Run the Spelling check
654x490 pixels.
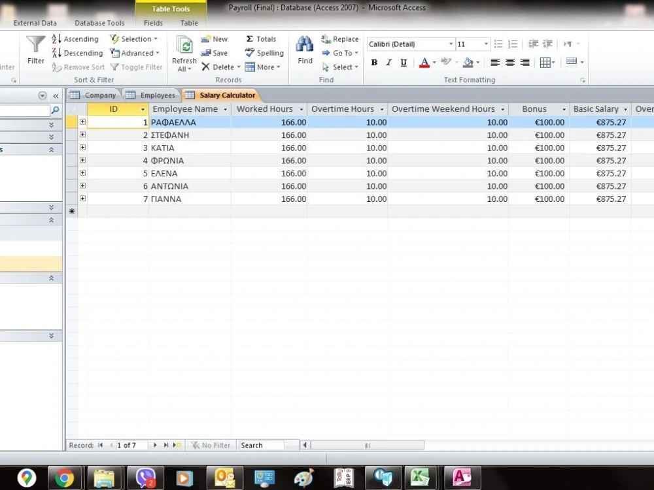click(x=264, y=53)
